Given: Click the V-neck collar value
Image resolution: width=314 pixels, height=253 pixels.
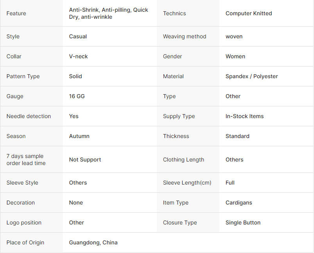Looking at the screenshot, I should click(x=78, y=56).
